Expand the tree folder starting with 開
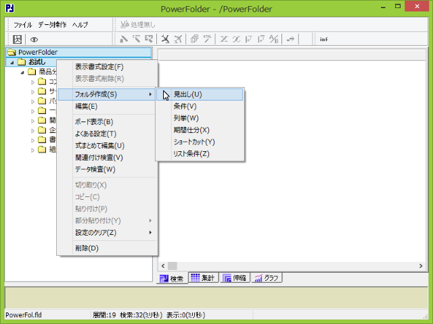 pos(32,121)
